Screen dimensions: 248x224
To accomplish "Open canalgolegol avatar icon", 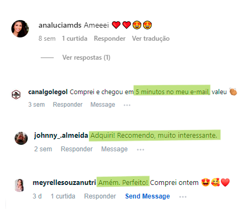I will tap(16, 94).
